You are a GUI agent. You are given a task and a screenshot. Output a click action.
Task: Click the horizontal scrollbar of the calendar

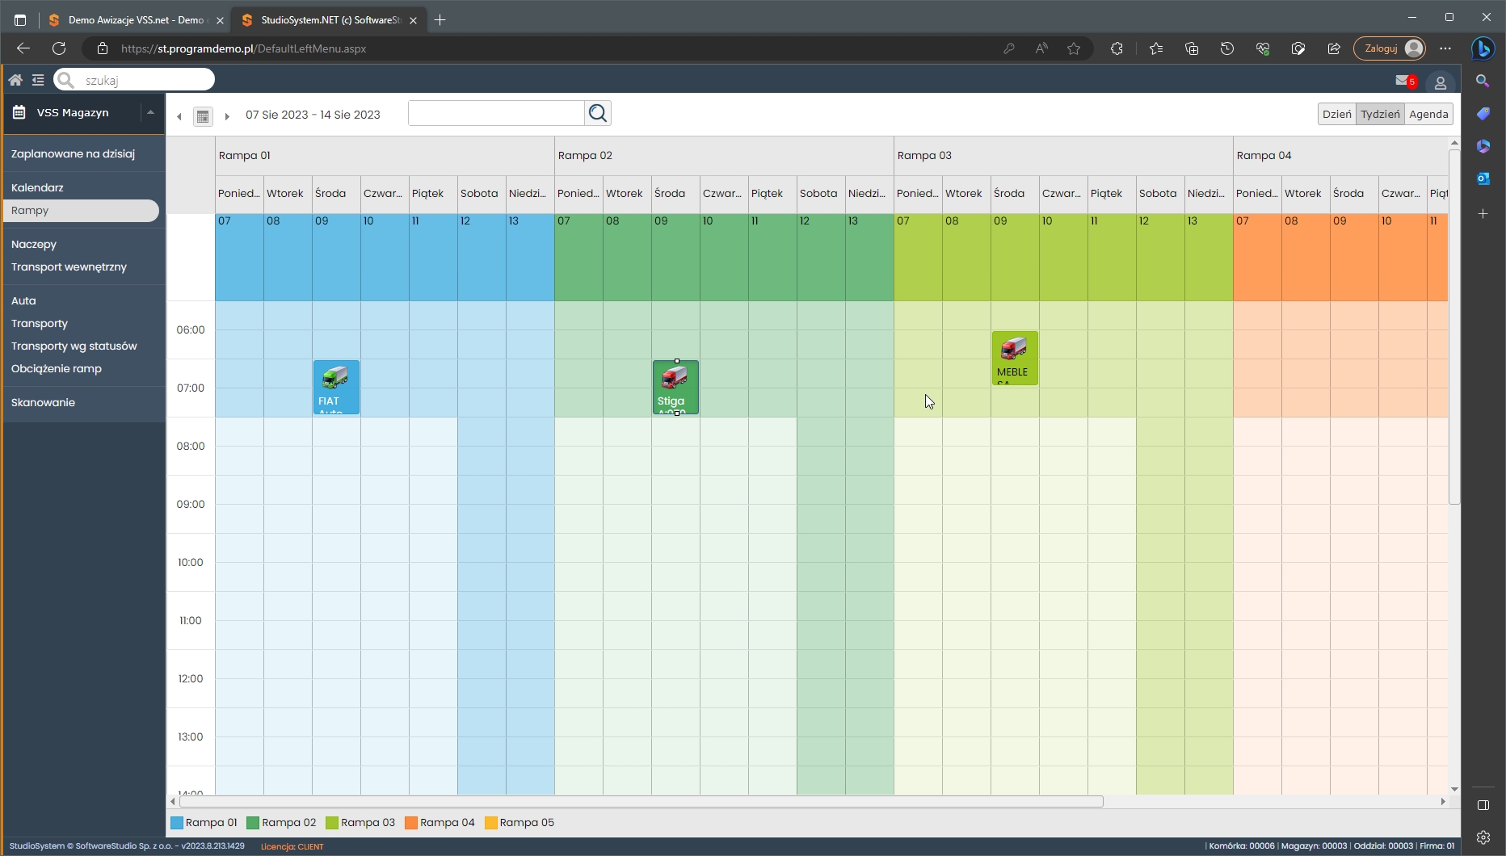[642, 802]
